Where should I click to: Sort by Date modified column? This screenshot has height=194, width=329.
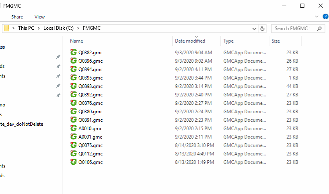(x=190, y=41)
